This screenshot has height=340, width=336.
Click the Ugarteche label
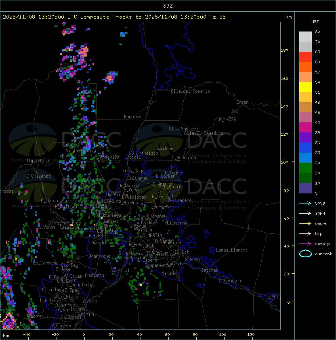point(100,256)
